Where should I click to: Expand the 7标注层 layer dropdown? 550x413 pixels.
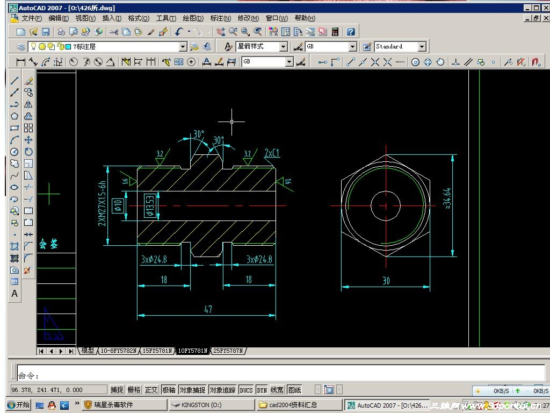pos(183,47)
